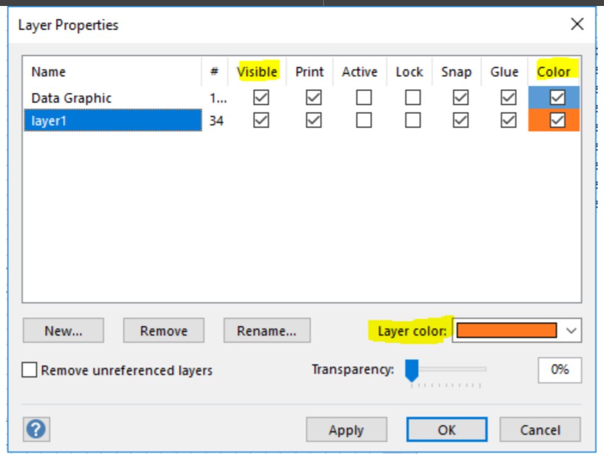Image resolution: width=604 pixels, height=455 pixels.
Task: Toggle the blue Color checkbox for Data Graphic
Action: (x=557, y=97)
